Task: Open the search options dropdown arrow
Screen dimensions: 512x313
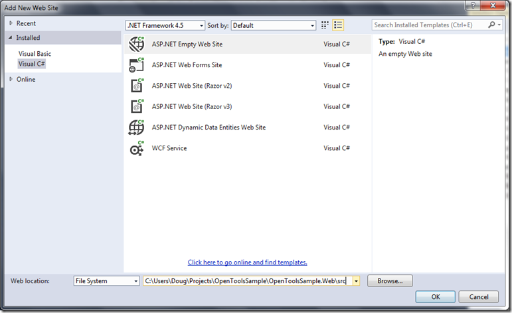Action: pos(499,25)
